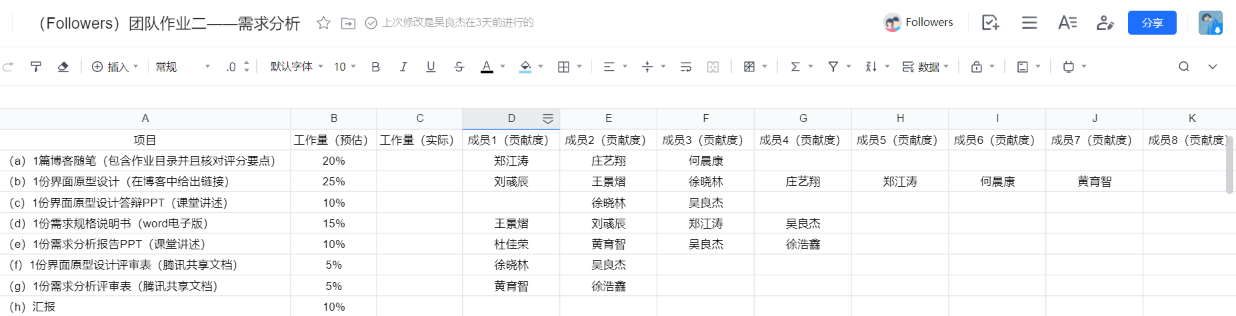
Task: Open the 默认字体 font dropdown
Action: tap(297, 67)
